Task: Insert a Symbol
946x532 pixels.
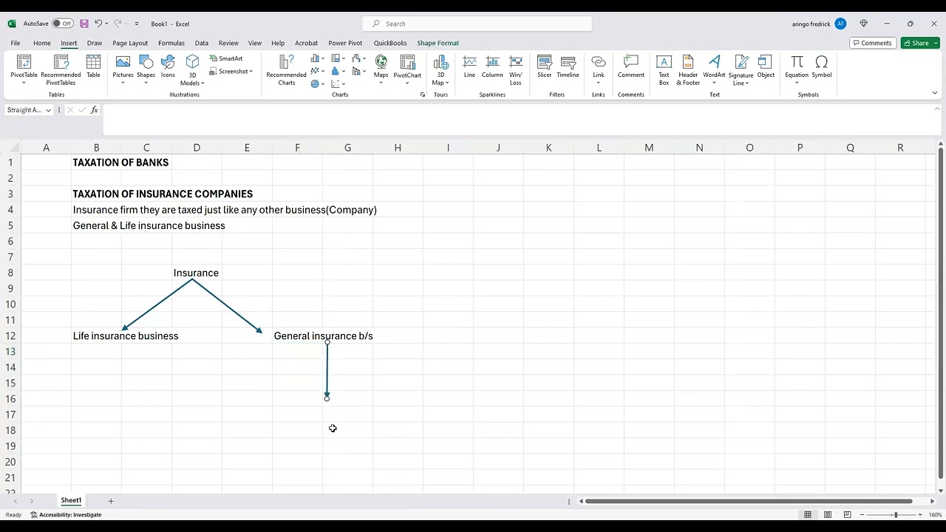Action: 822,66
